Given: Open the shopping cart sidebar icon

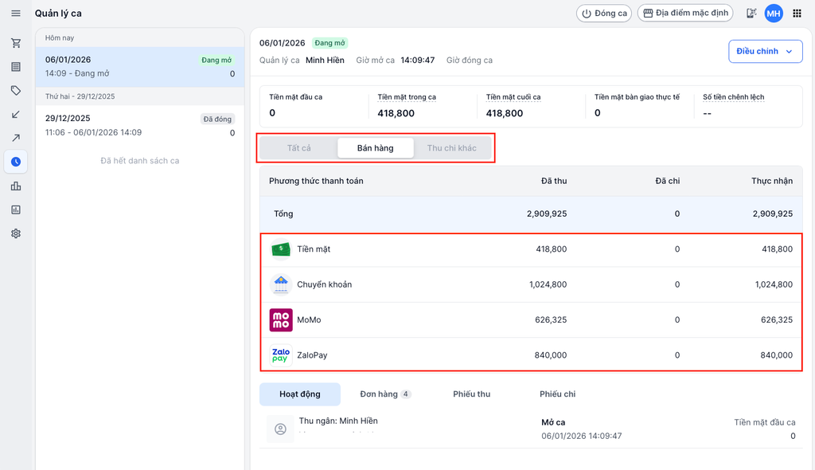Looking at the screenshot, I should (x=16, y=43).
